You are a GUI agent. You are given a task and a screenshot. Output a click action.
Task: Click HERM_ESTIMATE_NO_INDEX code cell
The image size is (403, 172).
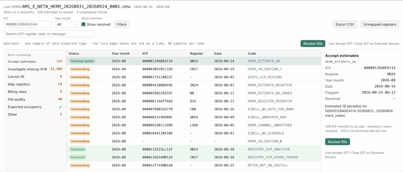[270, 93]
